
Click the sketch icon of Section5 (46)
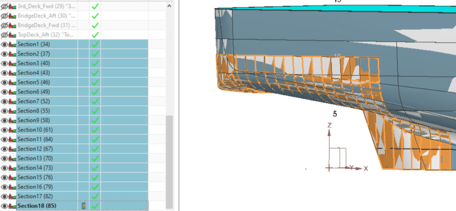(12, 82)
